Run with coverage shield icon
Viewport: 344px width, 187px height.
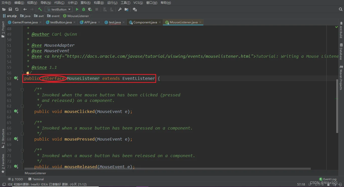click(90, 9)
